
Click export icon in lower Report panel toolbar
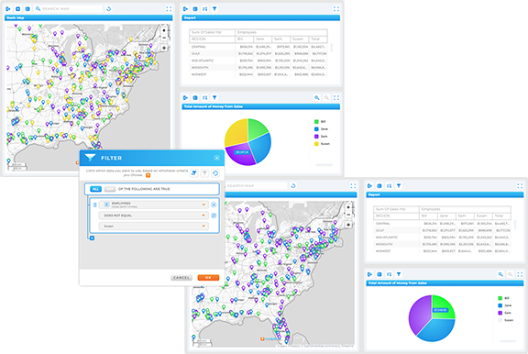pyautogui.click(x=369, y=185)
